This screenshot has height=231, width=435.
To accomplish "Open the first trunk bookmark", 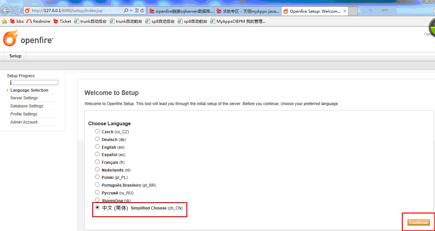I will click(90, 21).
